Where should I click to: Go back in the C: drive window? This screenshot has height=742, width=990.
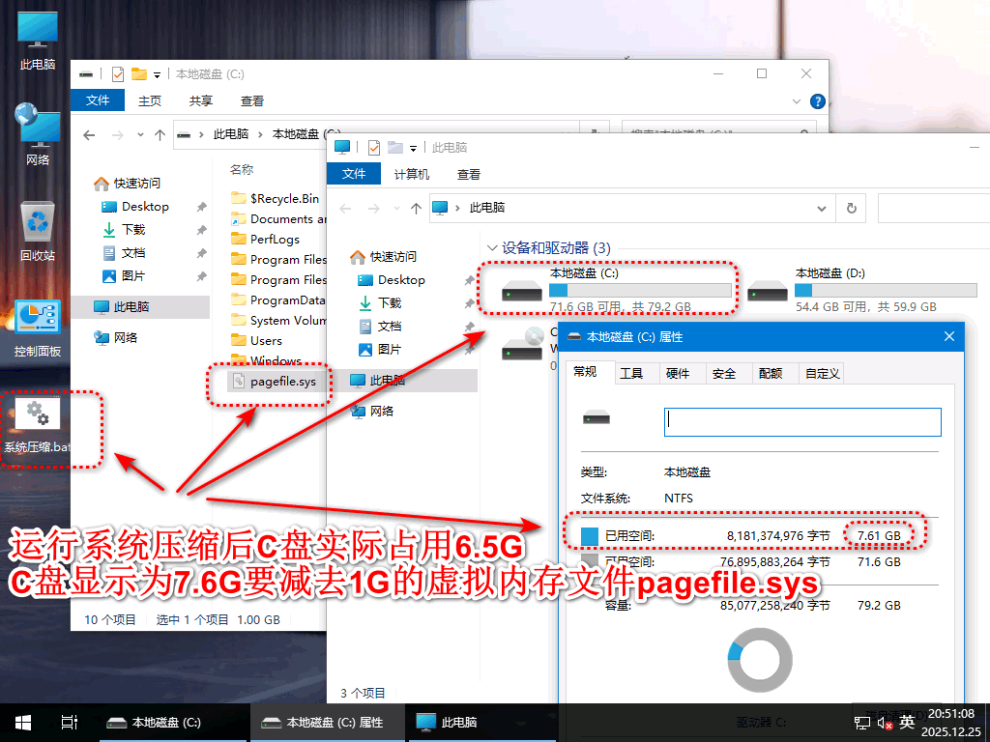(x=89, y=135)
